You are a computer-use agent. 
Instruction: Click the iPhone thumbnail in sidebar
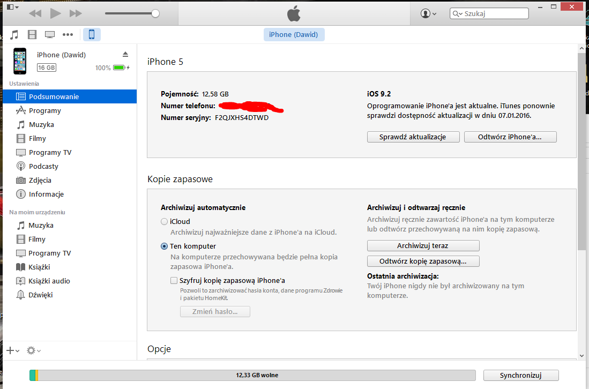click(20, 61)
